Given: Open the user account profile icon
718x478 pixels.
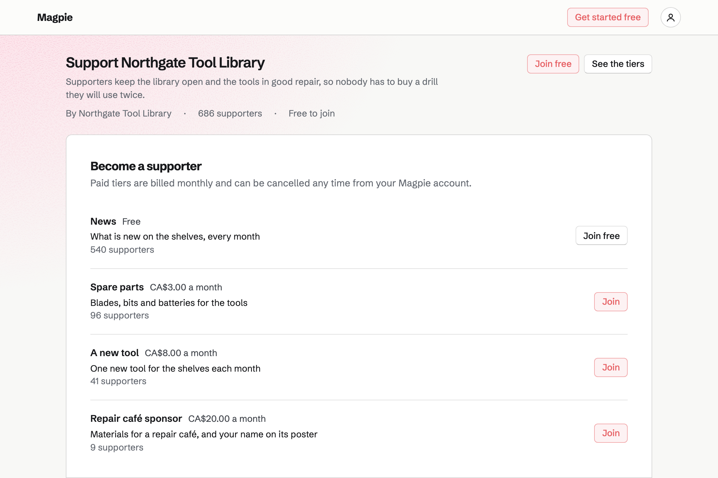Looking at the screenshot, I should pyautogui.click(x=670, y=17).
